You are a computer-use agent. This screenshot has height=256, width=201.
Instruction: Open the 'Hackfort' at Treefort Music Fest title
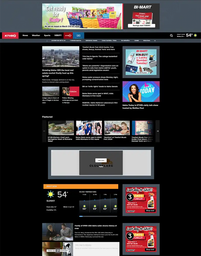[115, 138]
